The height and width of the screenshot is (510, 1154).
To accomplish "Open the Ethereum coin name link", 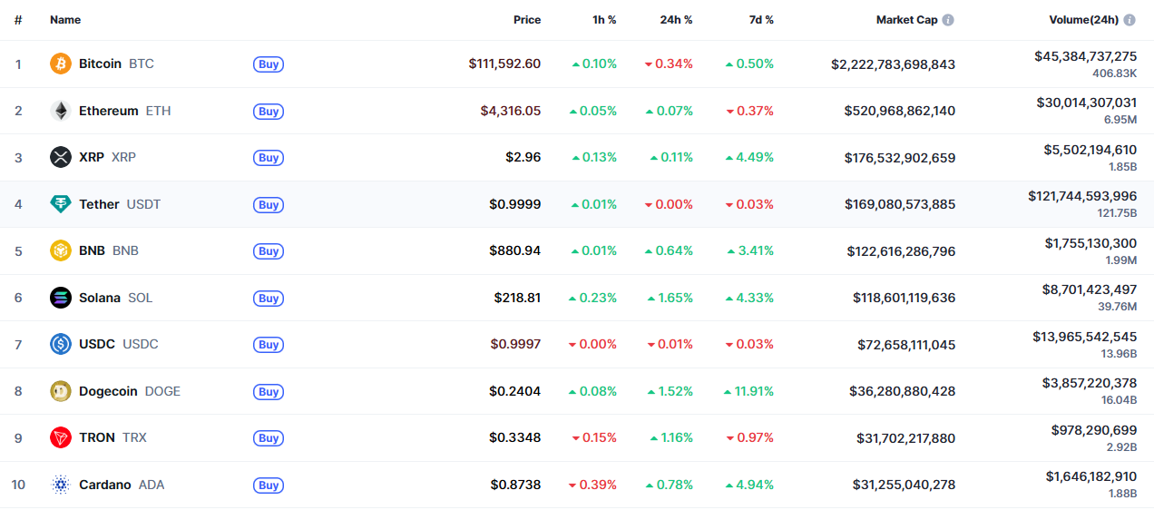I will (x=109, y=111).
